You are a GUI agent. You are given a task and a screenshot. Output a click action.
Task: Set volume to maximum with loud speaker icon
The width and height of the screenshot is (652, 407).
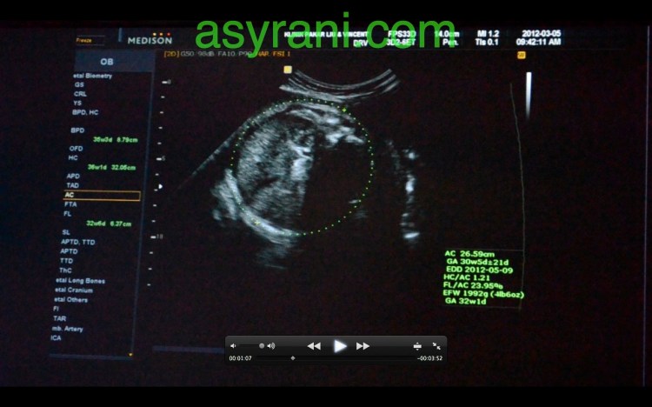click(x=271, y=345)
